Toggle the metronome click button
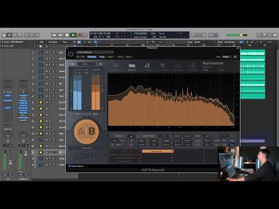Viewport: 279px width, 209px height. pyautogui.click(x=216, y=35)
